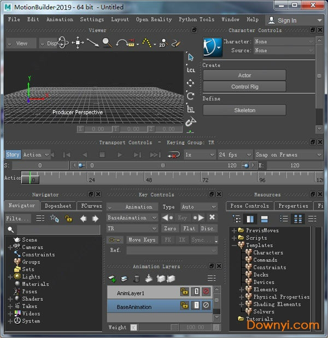328x338 pixels.
Task: Open the Animation menu
Action: (x=60, y=19)
